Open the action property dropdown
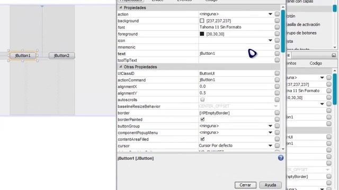Image resolution: width=339 pixels, height=190 pixels. click(x=270, y=14)
